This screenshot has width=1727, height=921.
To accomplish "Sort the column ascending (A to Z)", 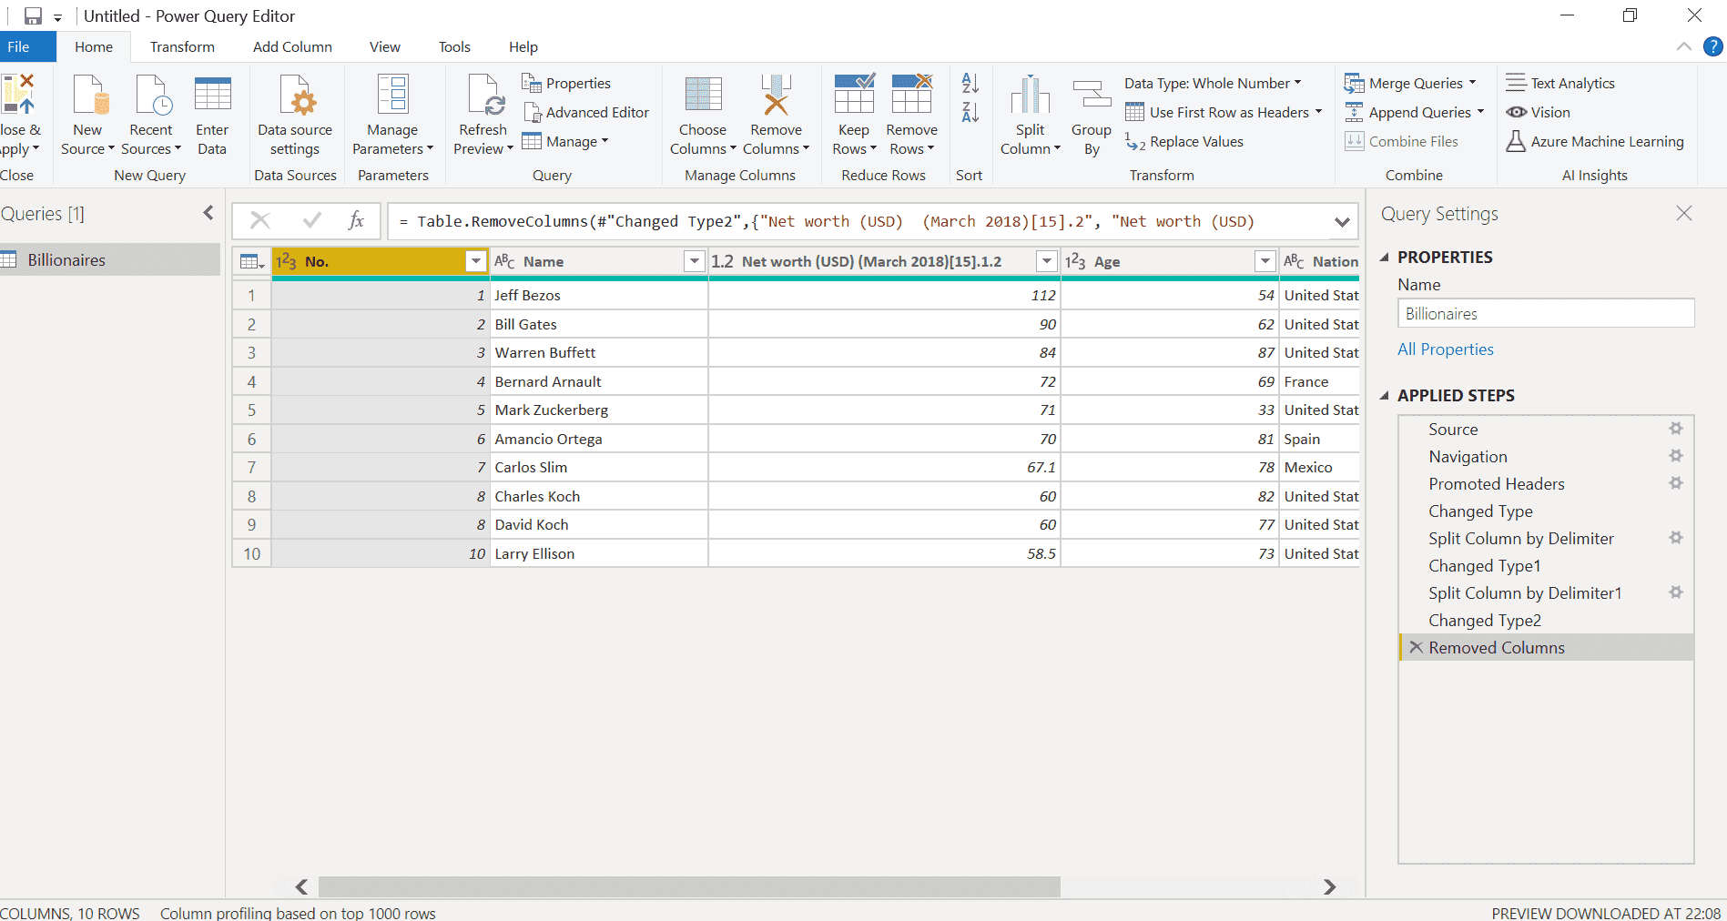I will (970, 83).
